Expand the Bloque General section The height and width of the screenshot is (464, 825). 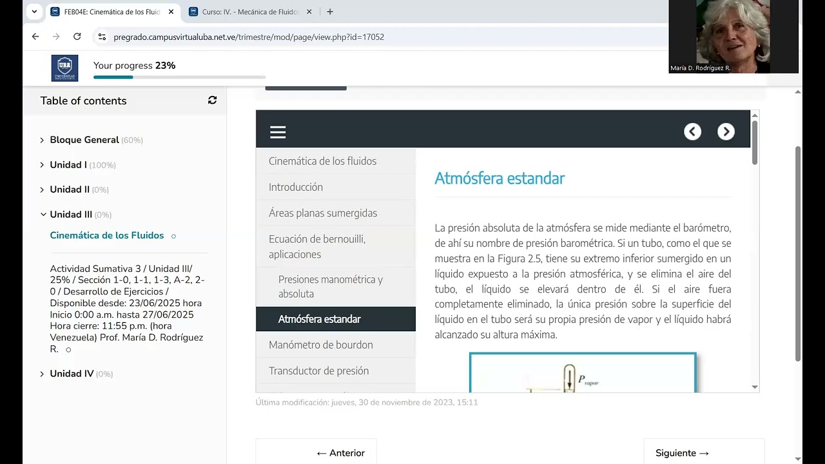[x=43, y=140]
